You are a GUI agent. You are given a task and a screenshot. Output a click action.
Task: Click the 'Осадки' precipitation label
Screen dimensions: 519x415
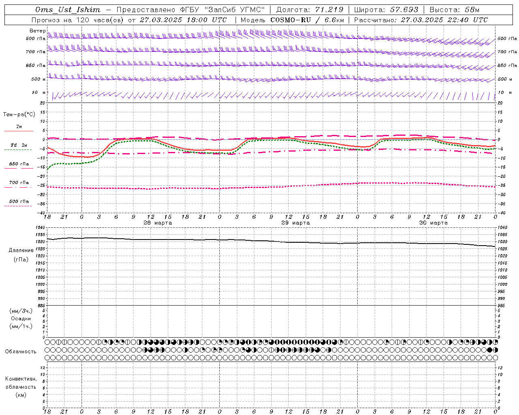coord(21,319)
